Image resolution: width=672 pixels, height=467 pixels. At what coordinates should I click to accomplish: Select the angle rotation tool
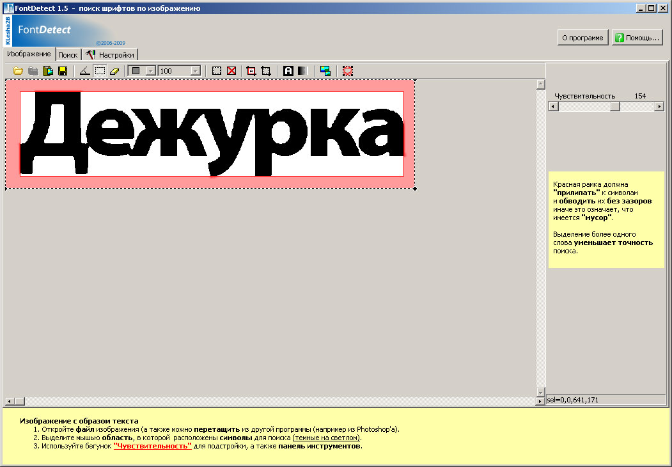click(85, 71)
